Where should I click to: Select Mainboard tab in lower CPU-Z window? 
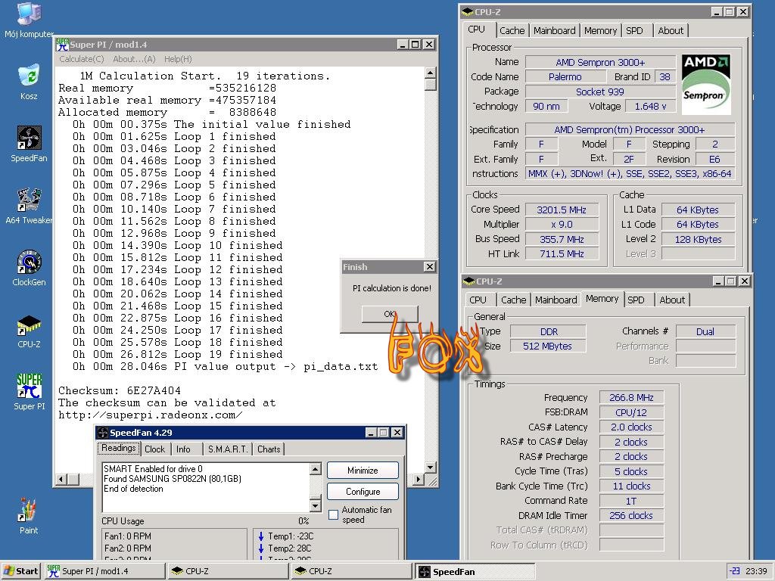(x=556, y=300)
